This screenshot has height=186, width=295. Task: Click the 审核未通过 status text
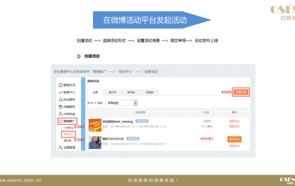[207, 139]
